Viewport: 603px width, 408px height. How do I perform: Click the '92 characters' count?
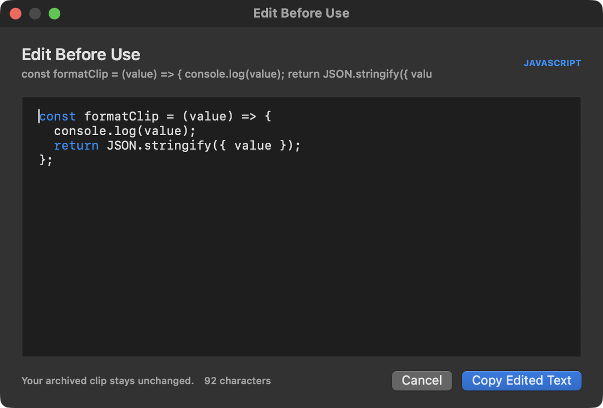(x=238, y=381)
